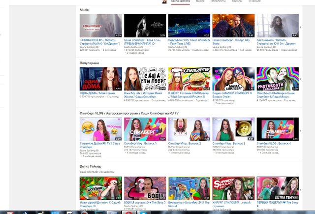Open the Детка Геймер section heading

(x=91, y=166)
